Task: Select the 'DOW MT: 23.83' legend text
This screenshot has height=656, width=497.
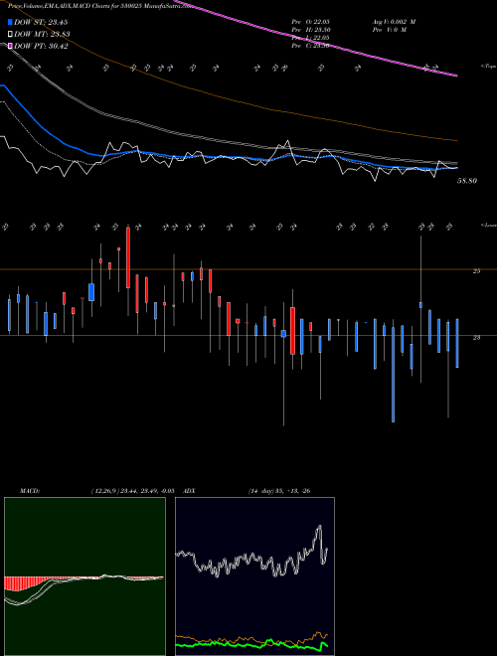Action: tap(42, 35)
